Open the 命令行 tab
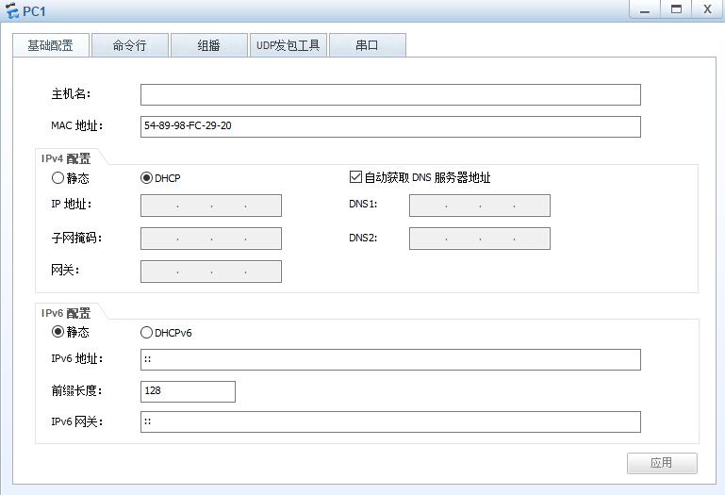Screen dimensions: 725x495 pos(130,45)
